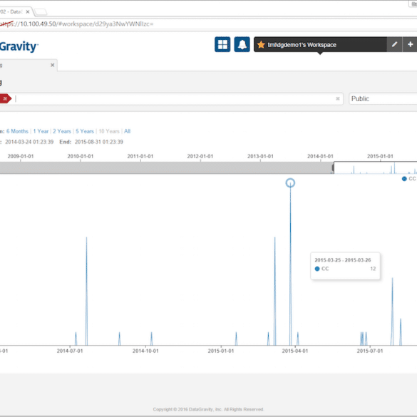417x417 pixels.
Task: Click the 2014-10-01 axis label
Action: 145,351
